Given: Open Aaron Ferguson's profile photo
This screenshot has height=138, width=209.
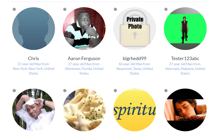Looking at the screenshot, I should click(x=84, y=29).
